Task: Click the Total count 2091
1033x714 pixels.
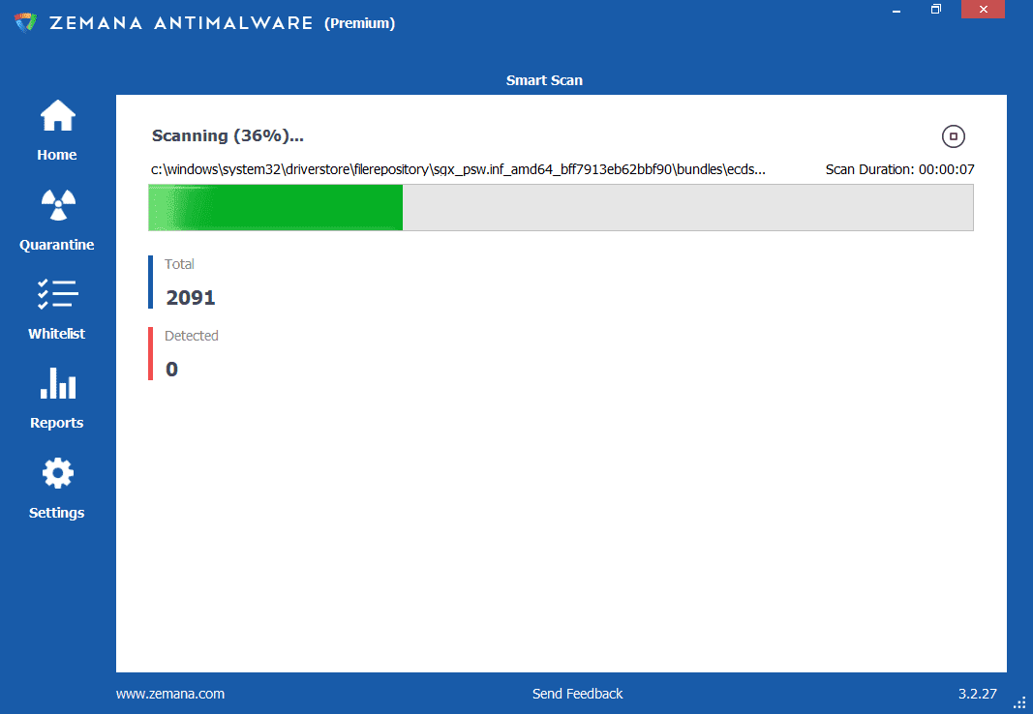Action: [191, 297]
